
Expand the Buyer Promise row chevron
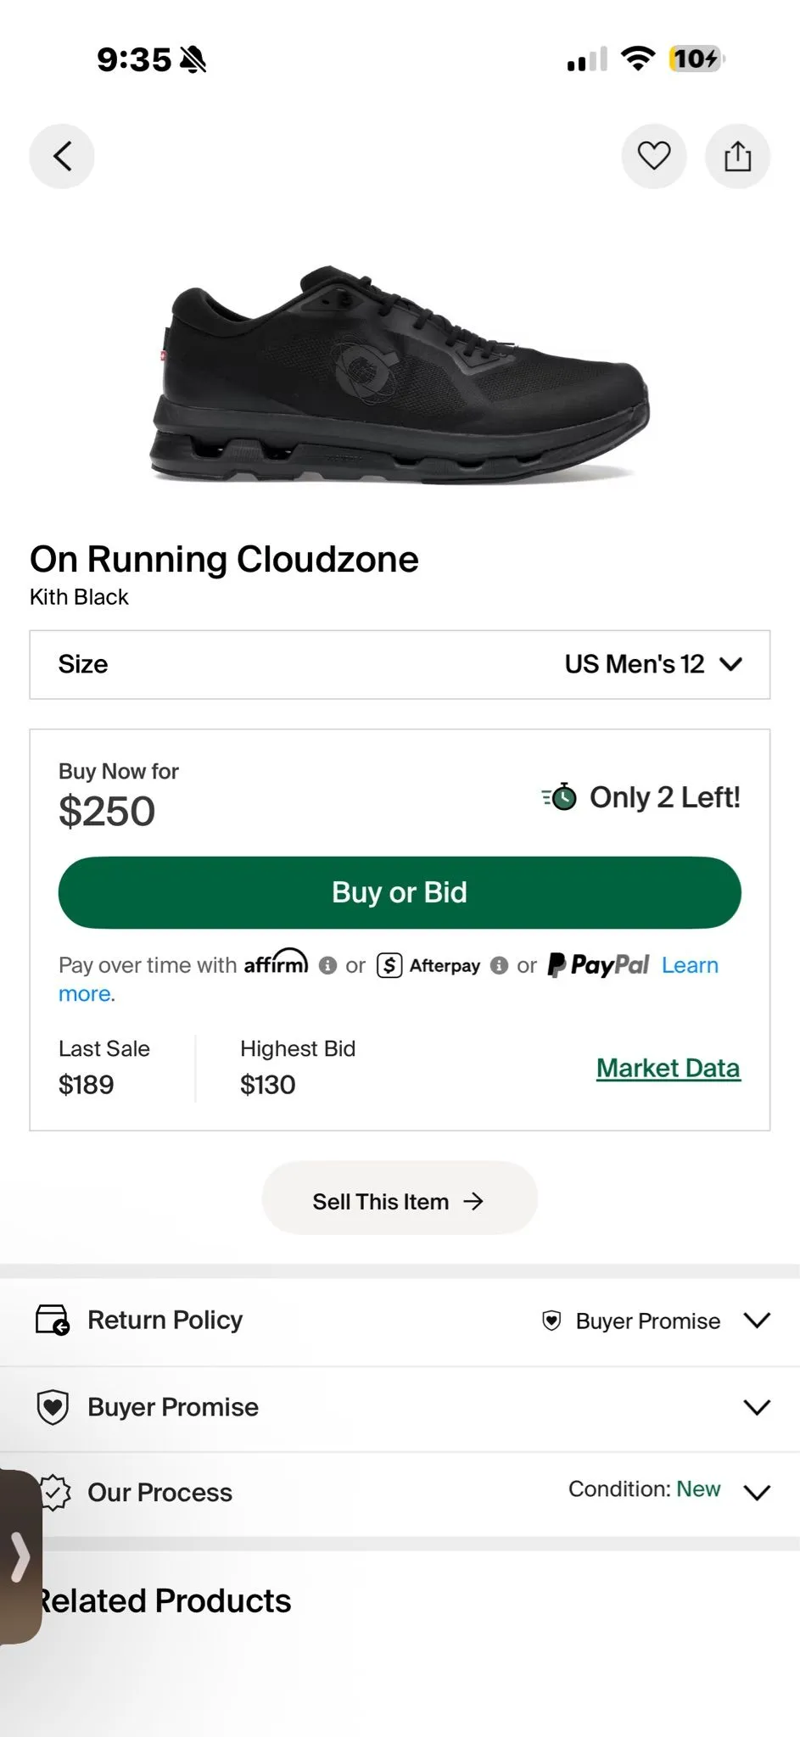coord(757,1407)
